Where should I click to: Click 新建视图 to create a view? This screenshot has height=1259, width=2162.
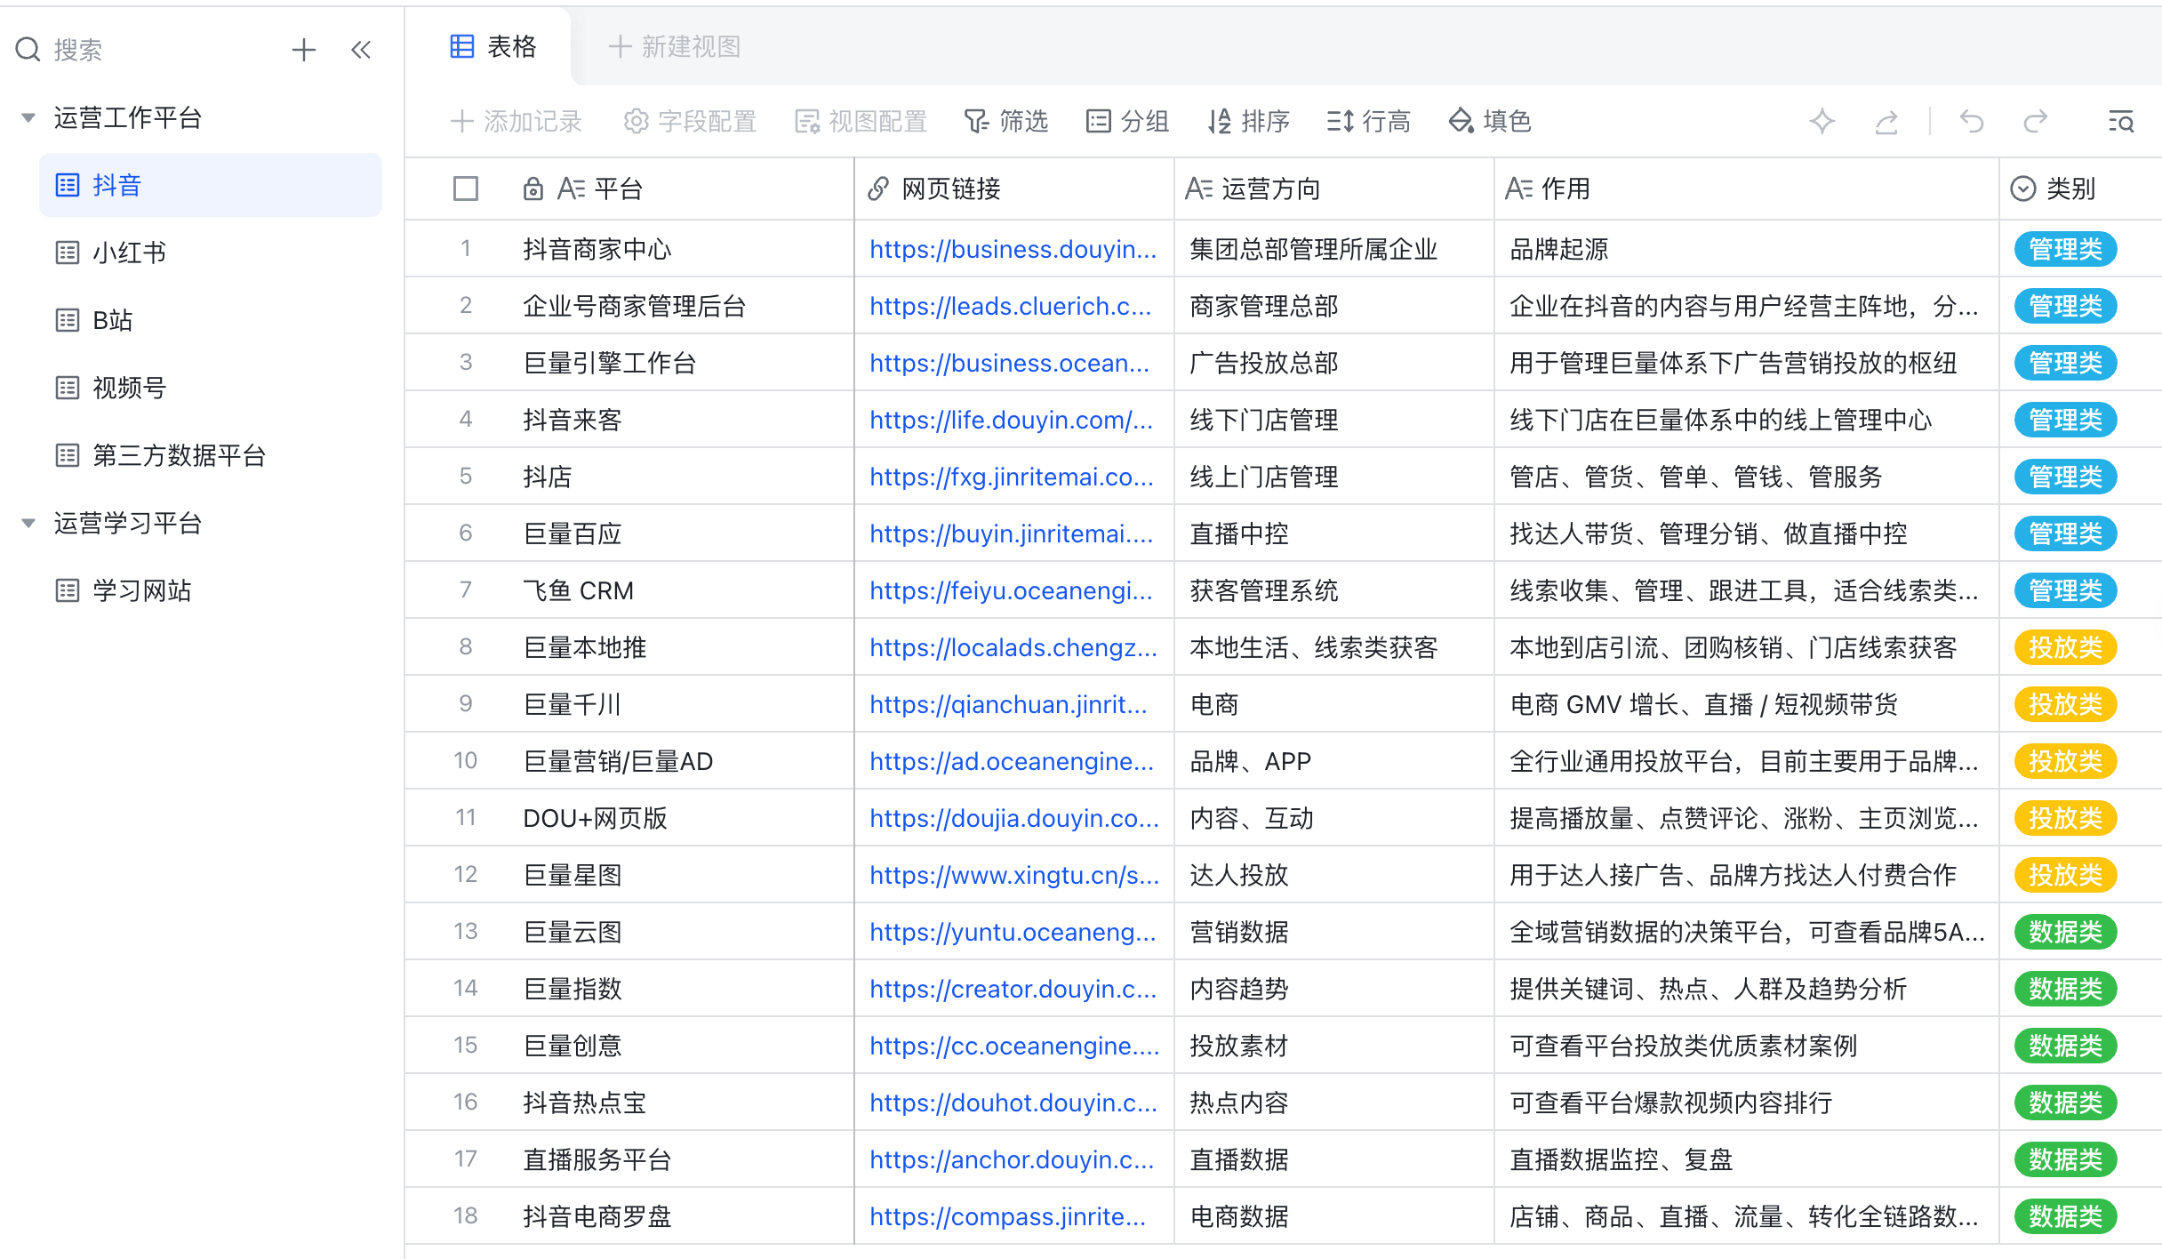(675, 46)
